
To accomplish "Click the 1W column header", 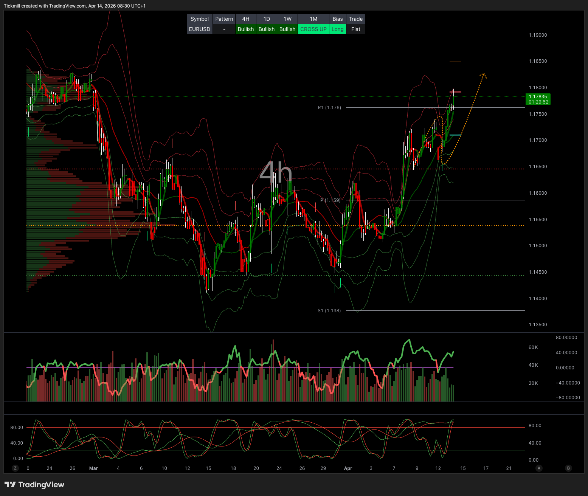I will tap(287, 19).
